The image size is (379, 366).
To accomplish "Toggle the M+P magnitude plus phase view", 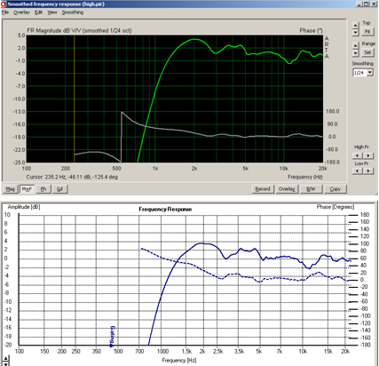I will pos(27,189).
